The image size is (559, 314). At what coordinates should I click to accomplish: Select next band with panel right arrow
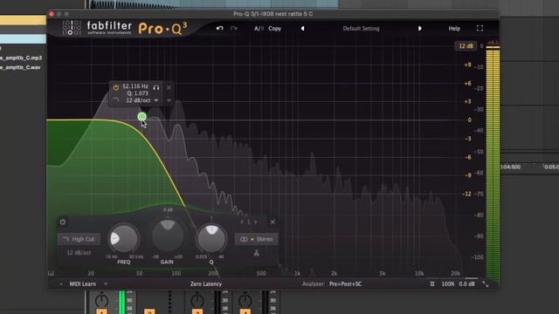255,222
